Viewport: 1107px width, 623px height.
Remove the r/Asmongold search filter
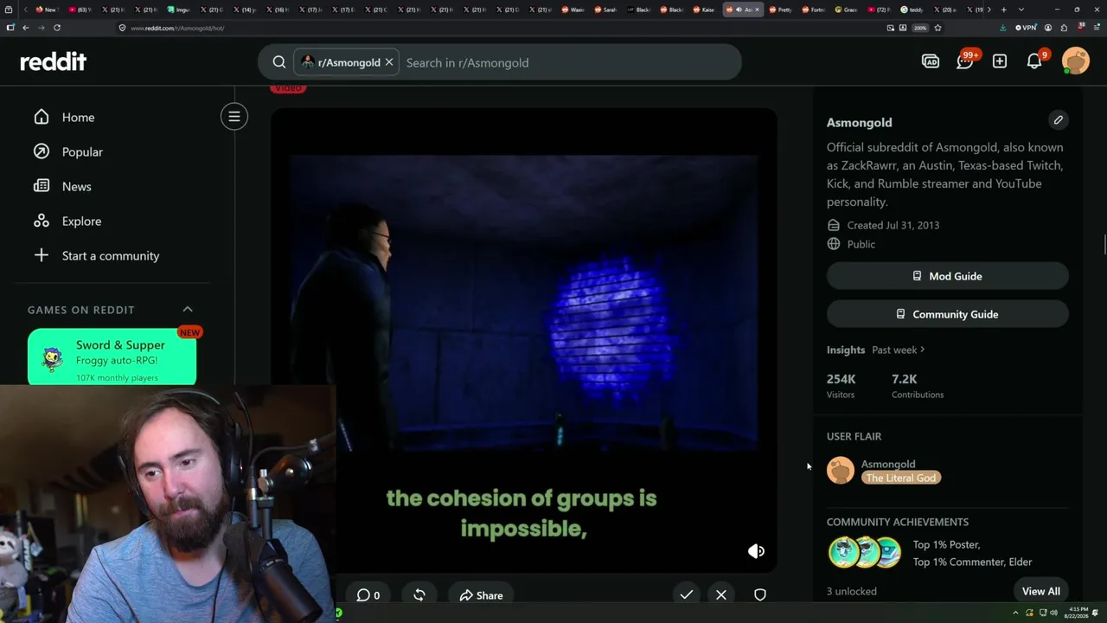(x=389, y=62)
